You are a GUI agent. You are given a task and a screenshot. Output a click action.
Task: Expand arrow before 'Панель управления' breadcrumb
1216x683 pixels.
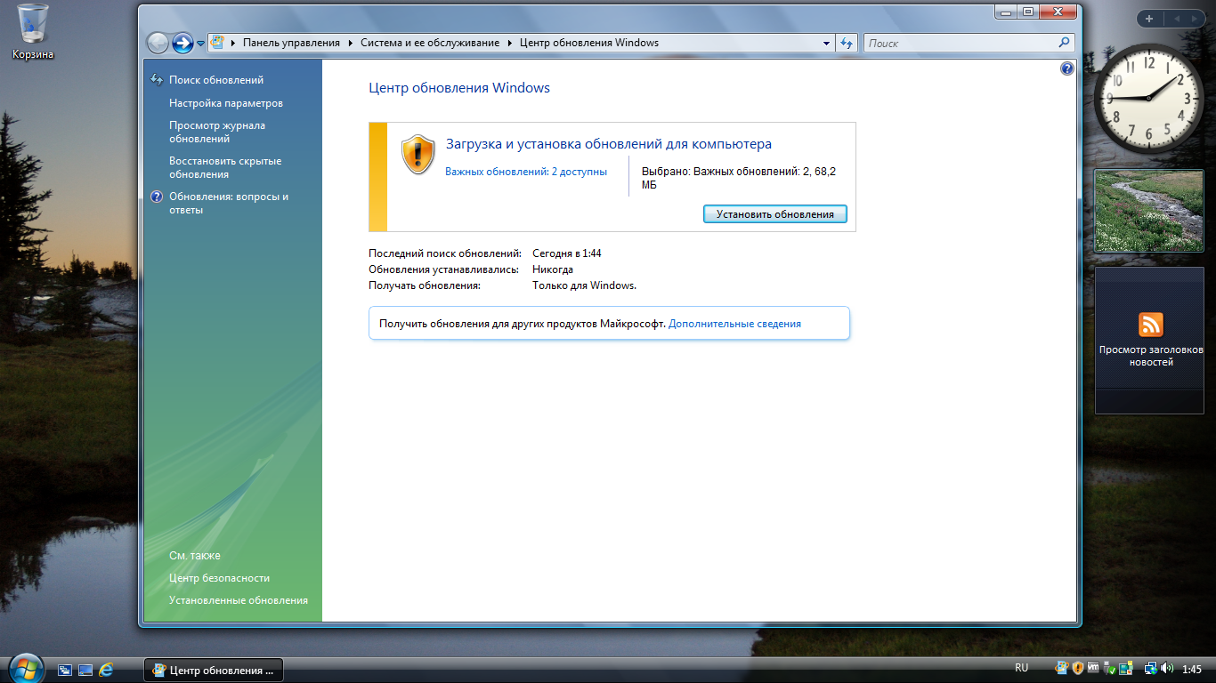(x=234, y=43)
